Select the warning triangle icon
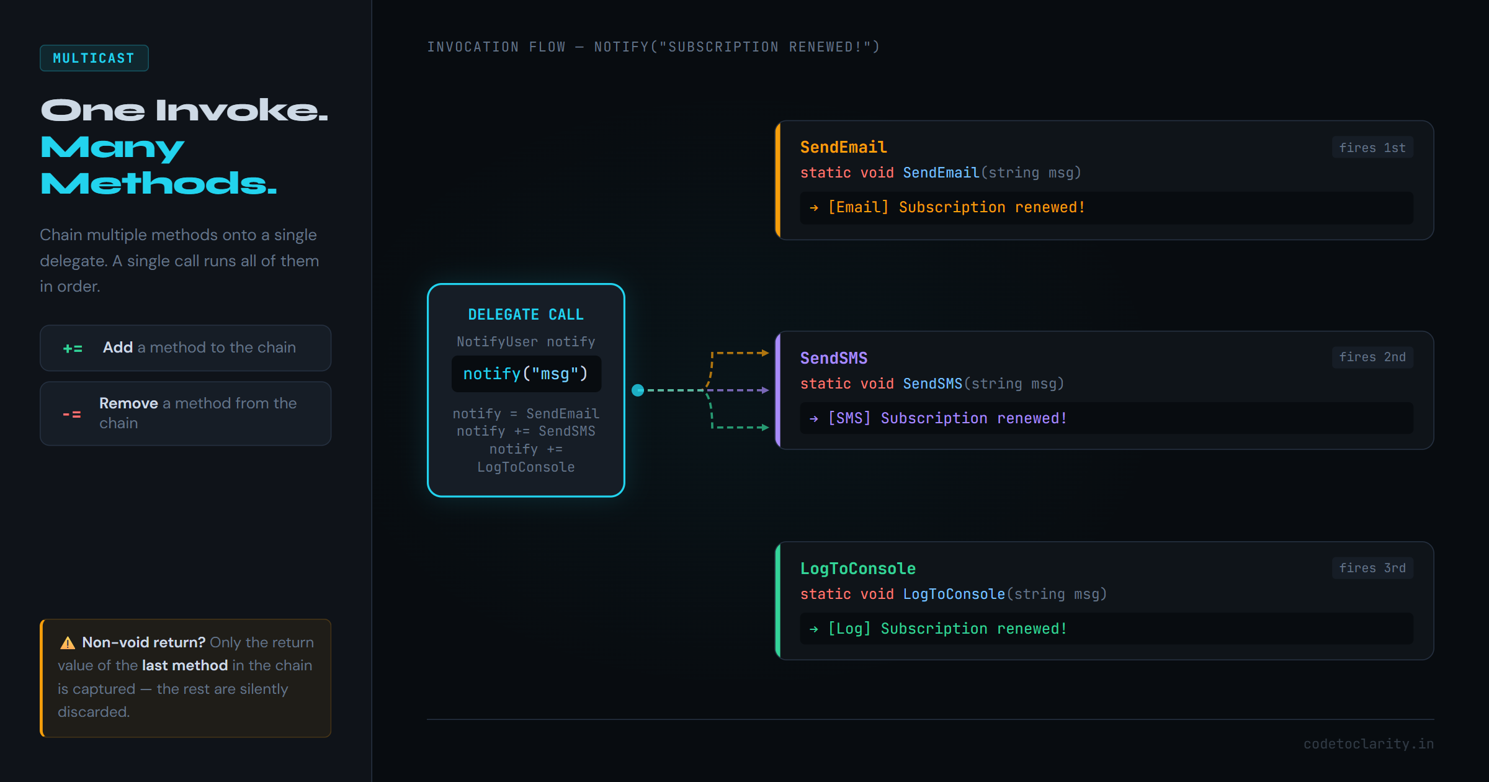The height and width of the screenshot is (782, 1489). [66, 642]
